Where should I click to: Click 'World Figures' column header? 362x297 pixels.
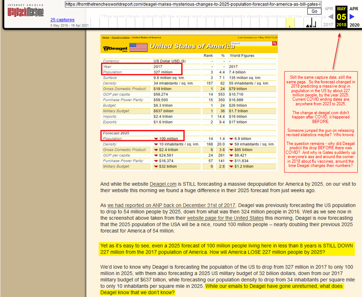(x=242, y=56)
